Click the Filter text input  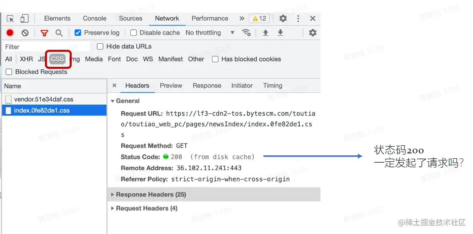(x=46, y=47)
